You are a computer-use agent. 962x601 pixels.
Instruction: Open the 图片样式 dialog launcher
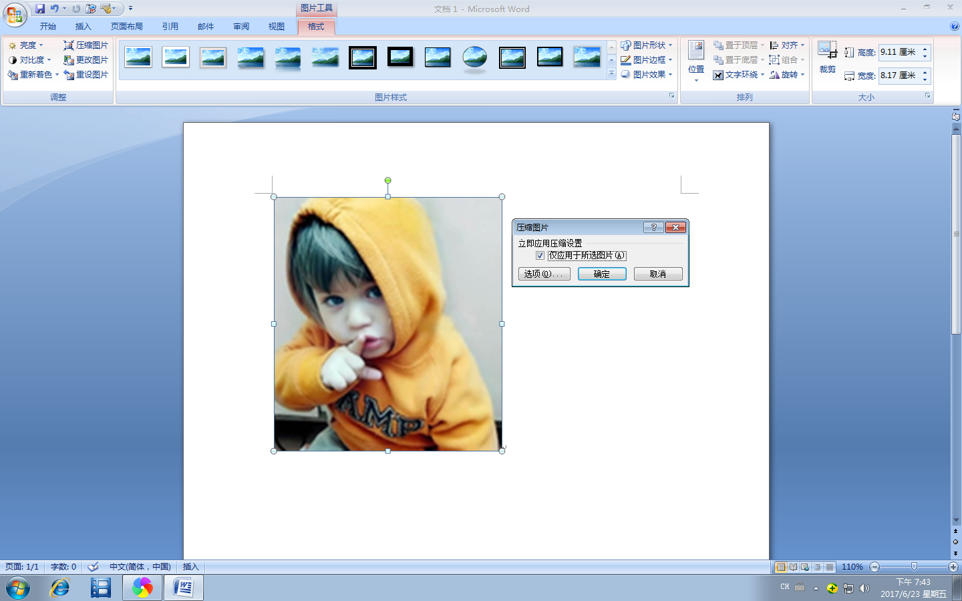point(672,96)
